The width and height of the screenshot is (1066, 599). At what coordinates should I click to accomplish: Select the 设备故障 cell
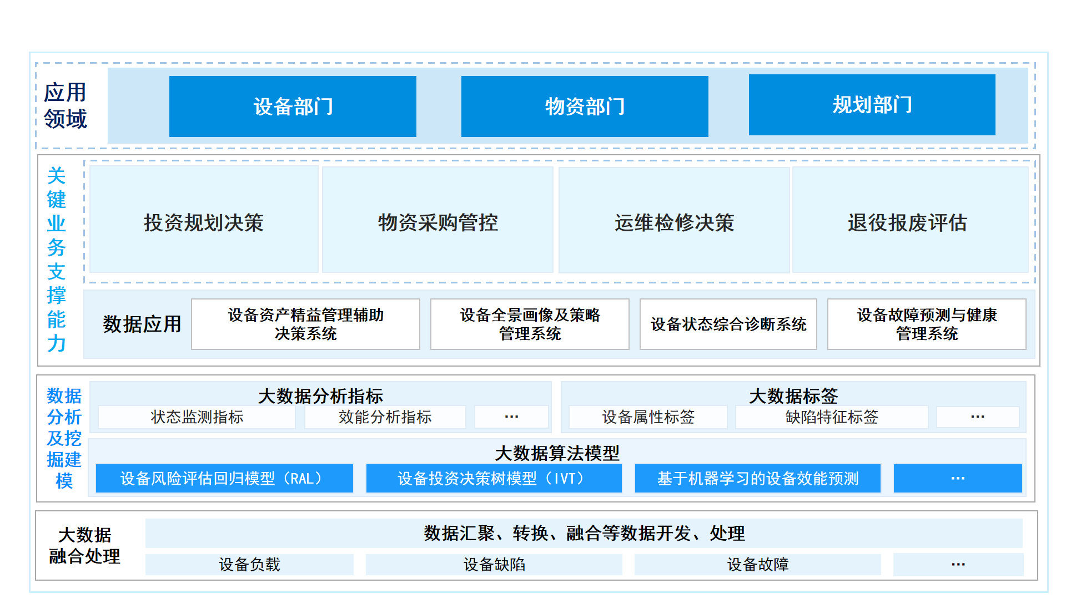pyautogui.click(x=758, y=565)
